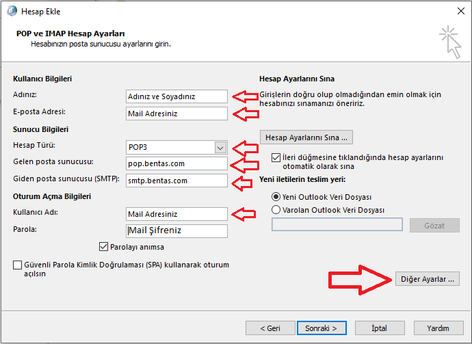Click the Adınız name input field
Viewport: 472px width, 344px height.
(176, 96)
